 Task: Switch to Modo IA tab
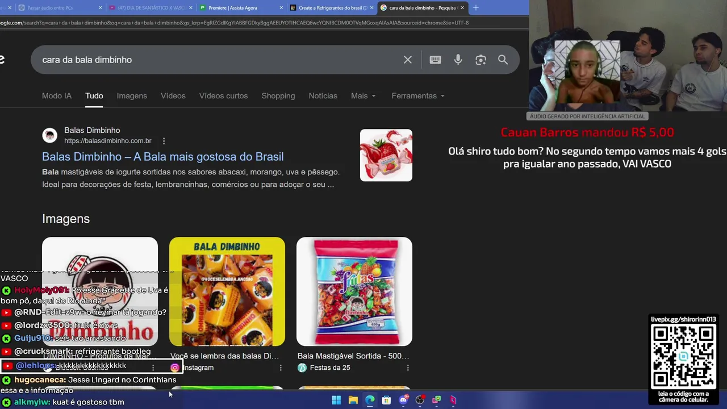coord(57,95)
